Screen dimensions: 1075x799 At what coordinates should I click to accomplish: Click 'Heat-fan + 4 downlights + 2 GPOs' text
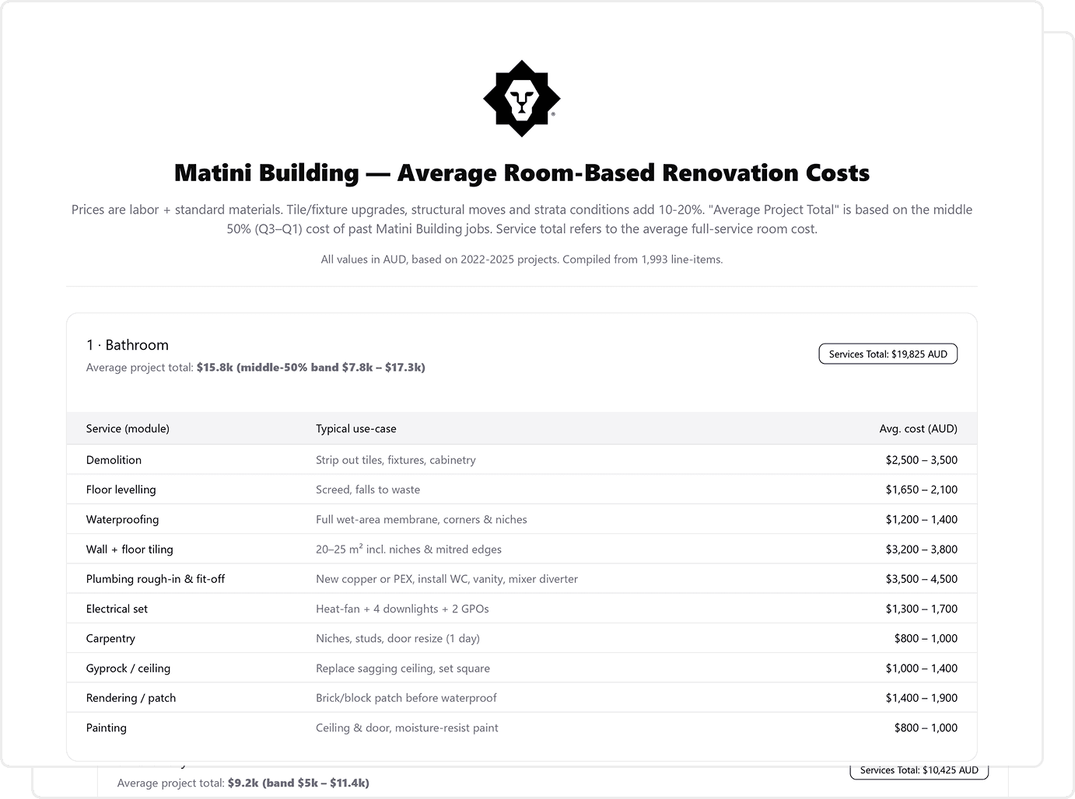coord(402,609)
